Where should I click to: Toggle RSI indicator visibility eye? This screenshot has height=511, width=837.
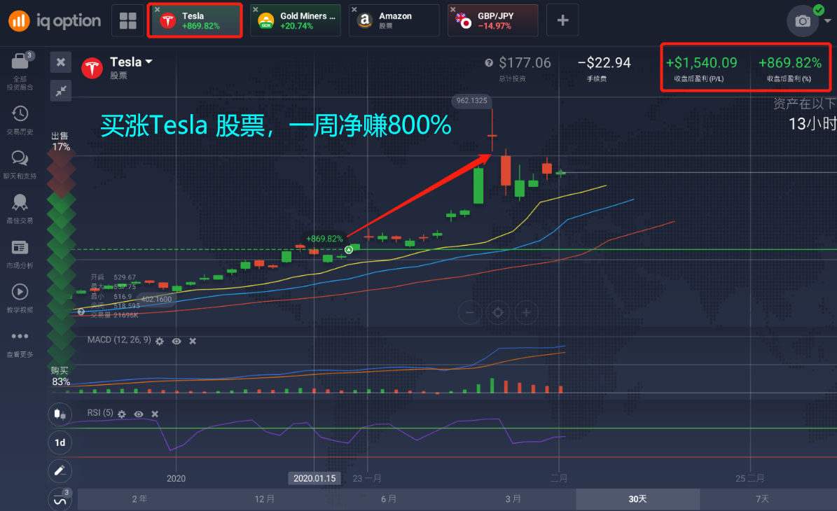tap(139, 414)
